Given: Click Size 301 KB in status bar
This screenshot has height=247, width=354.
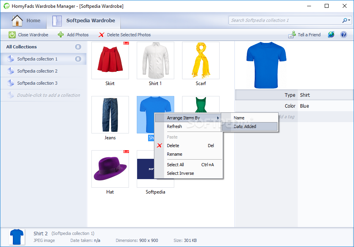Looking at the screenshot, I should click(x=185, y=240).
